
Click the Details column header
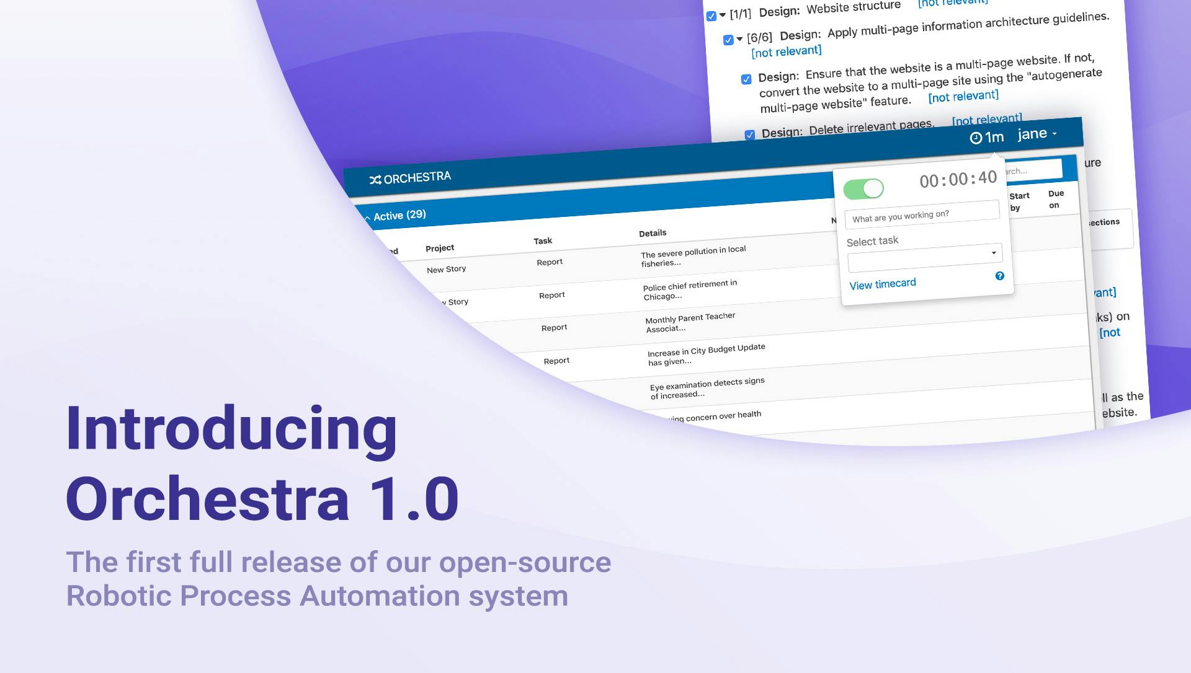(653, 233)
